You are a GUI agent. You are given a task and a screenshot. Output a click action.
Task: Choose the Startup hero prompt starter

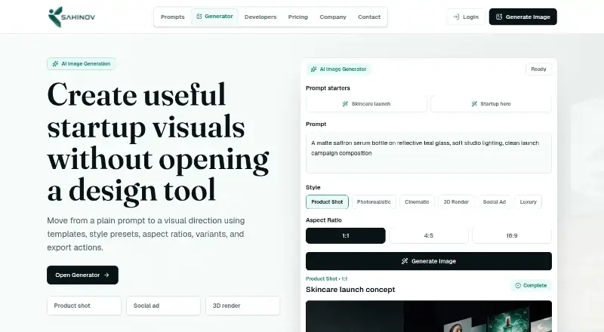pos(491,104)
